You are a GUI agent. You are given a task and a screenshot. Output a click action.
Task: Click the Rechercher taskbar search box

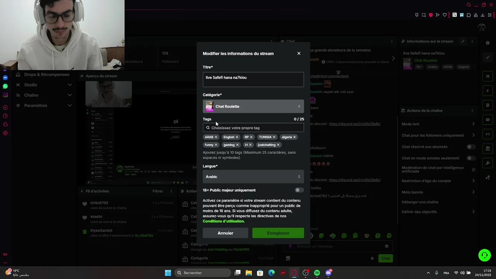(203, 273)
